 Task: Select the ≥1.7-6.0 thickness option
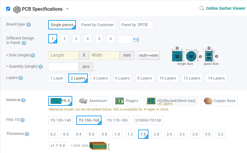click(x=58, y=146)
